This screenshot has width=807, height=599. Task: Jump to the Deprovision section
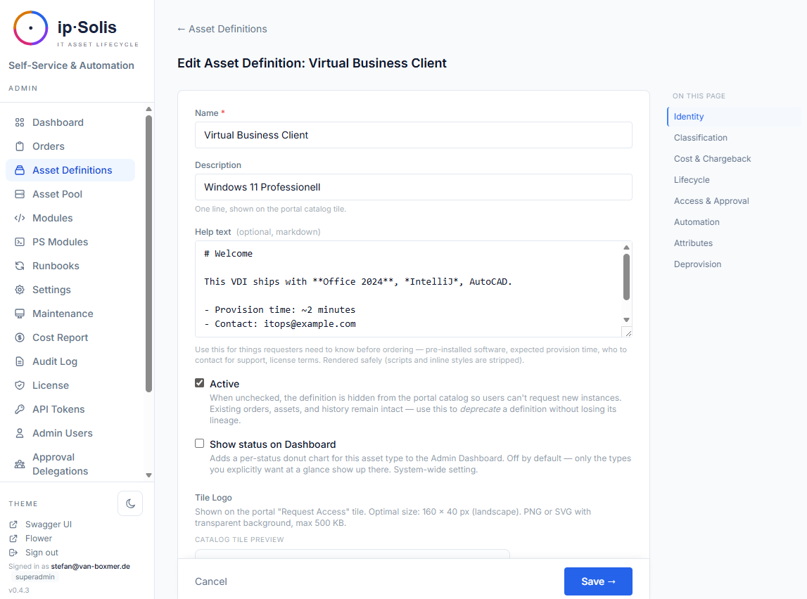(735, 264)
